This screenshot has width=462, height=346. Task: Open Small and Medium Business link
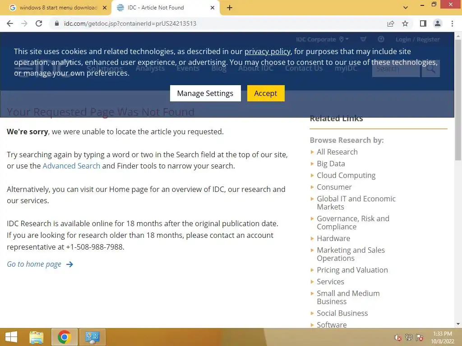pyautogui.click(x=348, y=297)
